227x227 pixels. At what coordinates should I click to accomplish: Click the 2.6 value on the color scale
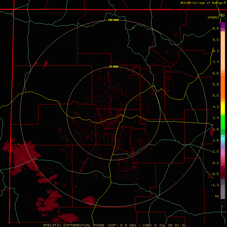(x=216, y=129)
